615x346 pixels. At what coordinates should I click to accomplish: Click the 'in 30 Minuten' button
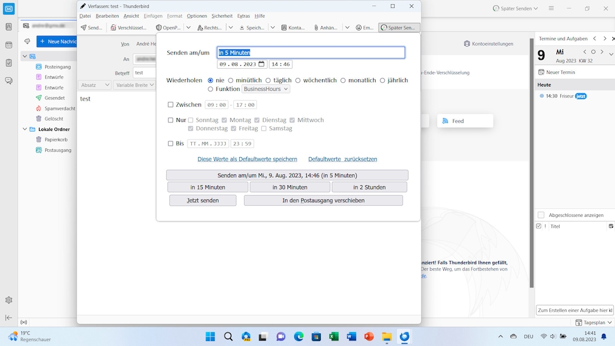point(290,187)
